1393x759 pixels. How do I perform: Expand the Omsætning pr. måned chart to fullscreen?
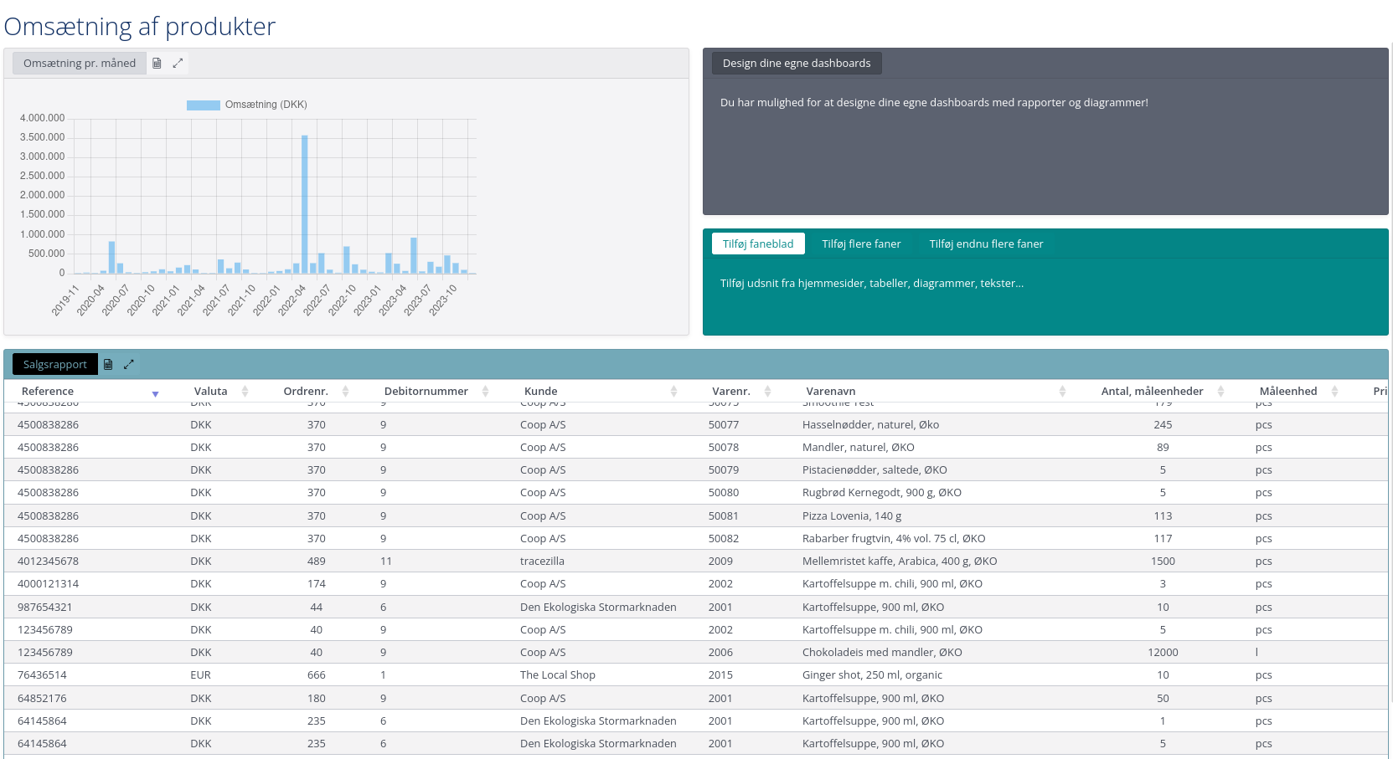[178, 63]
